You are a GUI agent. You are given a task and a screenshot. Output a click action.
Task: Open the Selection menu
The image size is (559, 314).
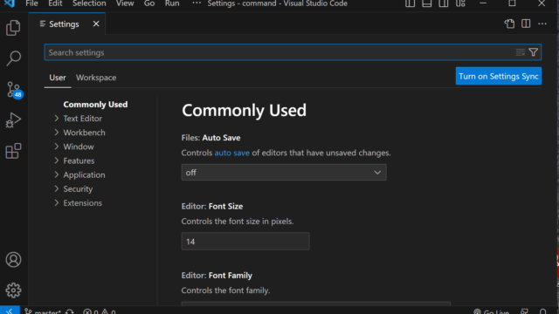click(x=89, y=3)
